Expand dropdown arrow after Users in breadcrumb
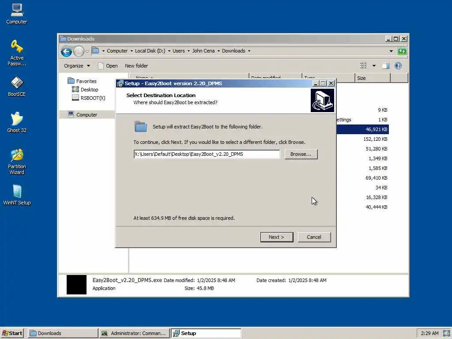 [188, 51]
